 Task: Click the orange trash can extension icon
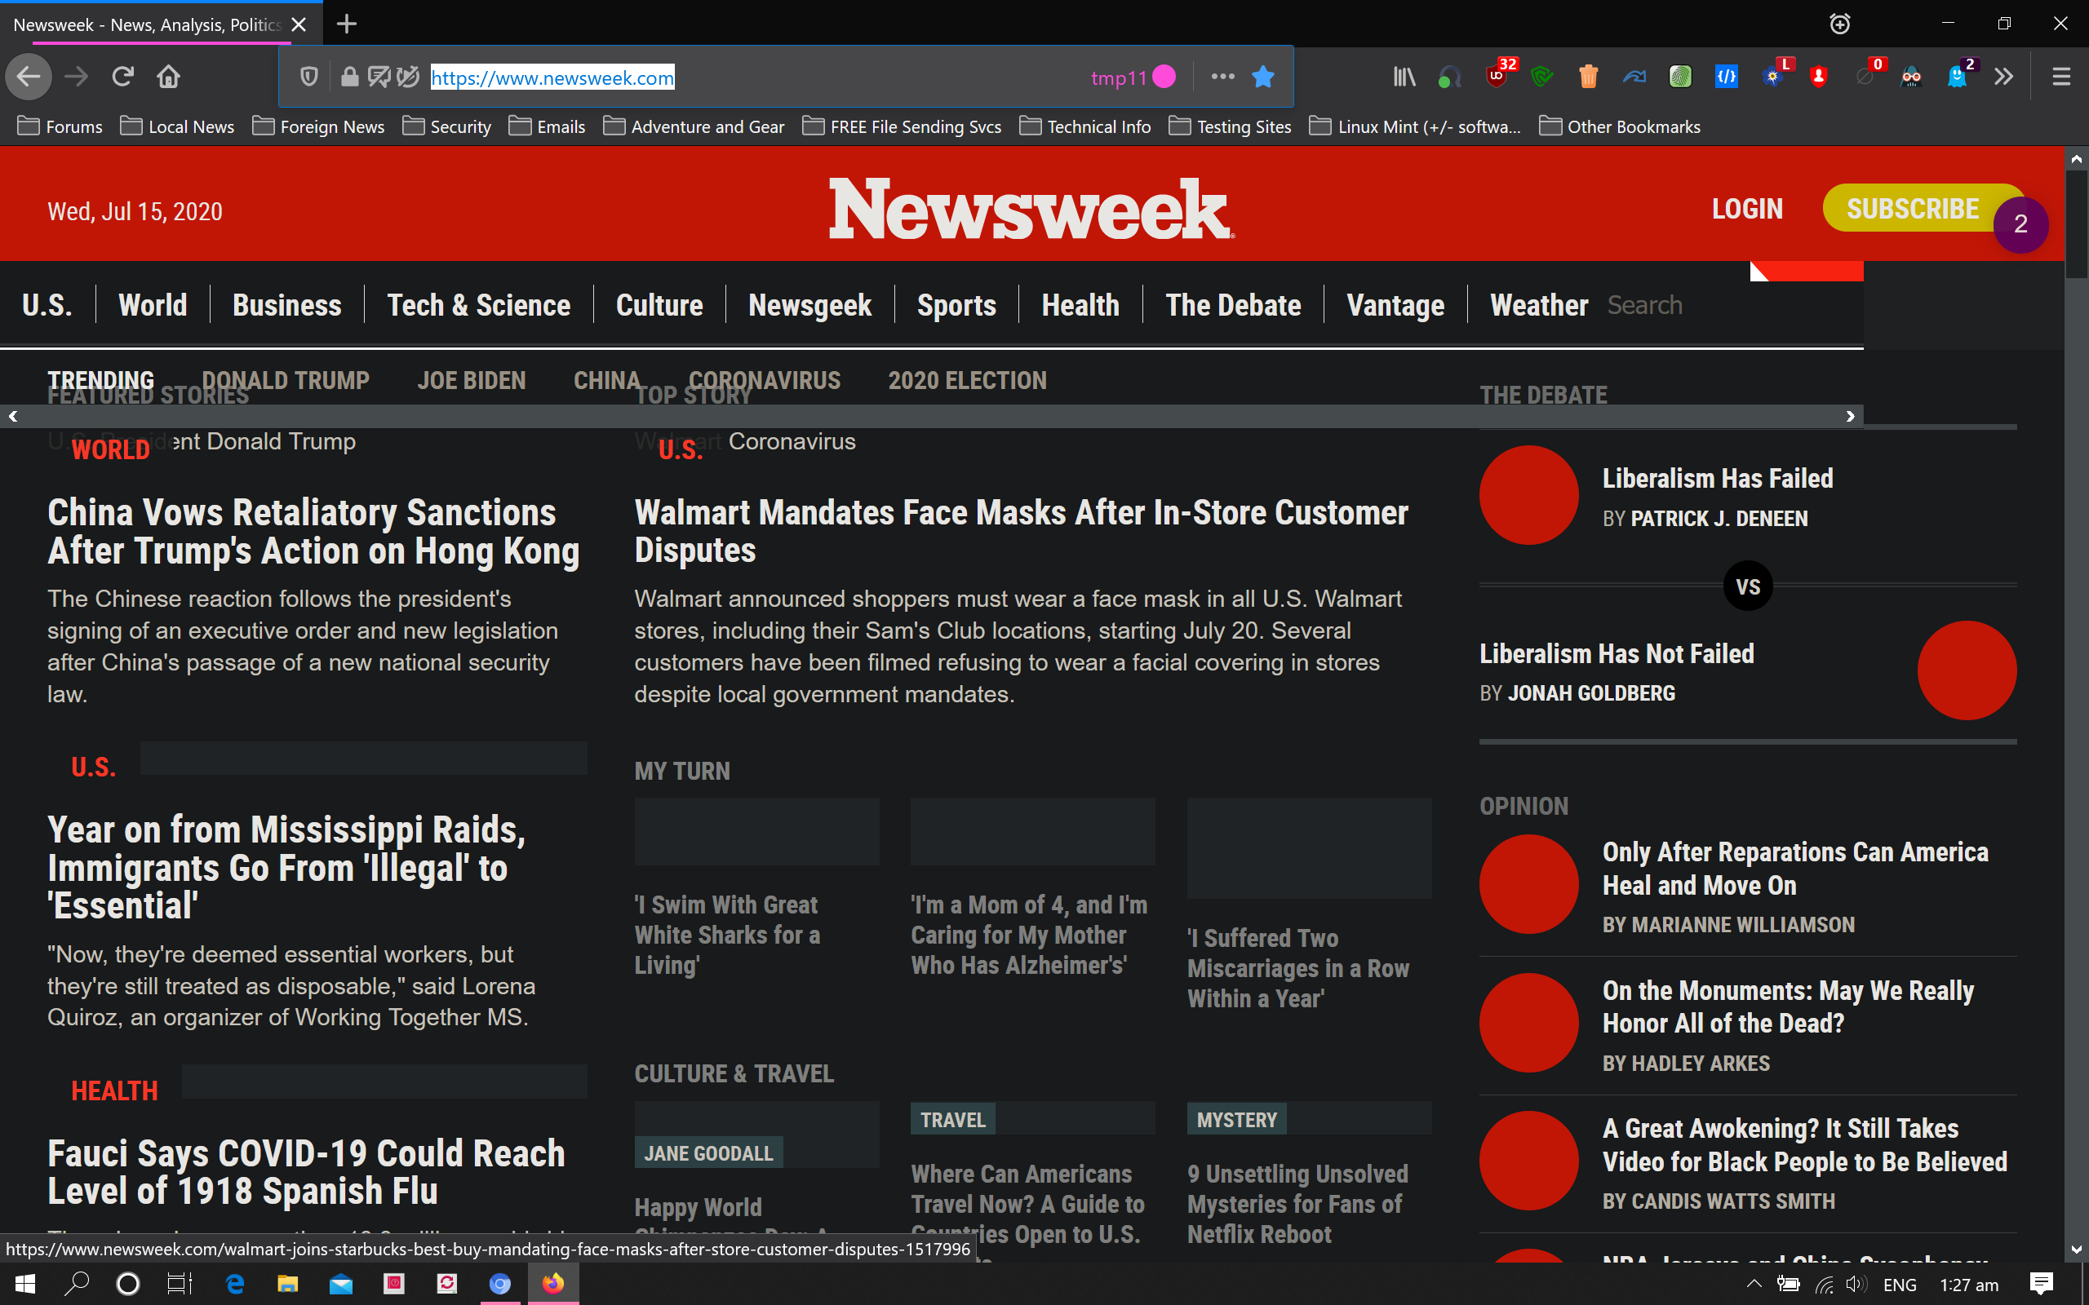pyautogui.click(x=1588, y=77)
